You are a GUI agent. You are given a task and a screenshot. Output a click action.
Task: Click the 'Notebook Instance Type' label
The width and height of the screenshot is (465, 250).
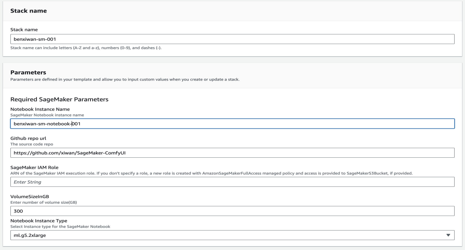(x=39, y=221)
